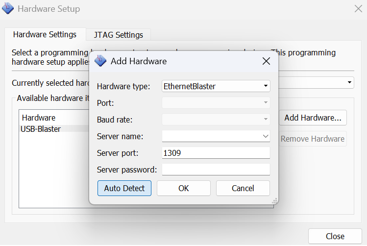The width and height of the screenshot is (367, 246).
Task: Click the bottom Close button
Action: [x=335, y=236]
